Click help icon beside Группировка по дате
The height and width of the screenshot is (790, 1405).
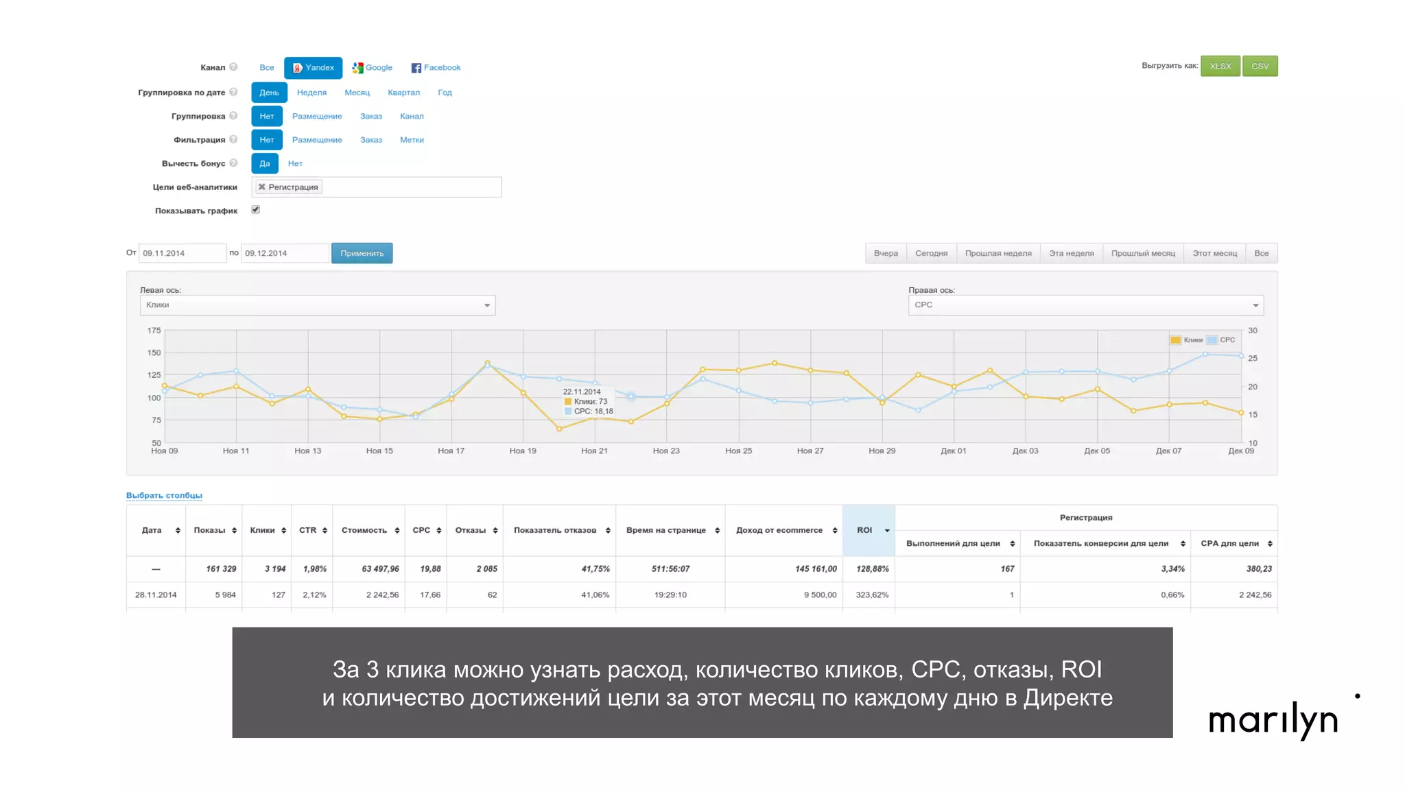(233, 92)
